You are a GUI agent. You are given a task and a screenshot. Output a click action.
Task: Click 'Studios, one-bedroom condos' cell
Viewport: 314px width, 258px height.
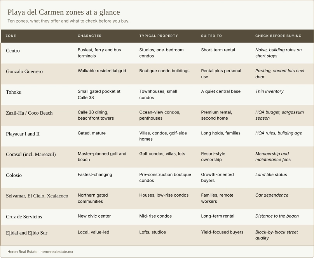(x=161, y=53)
